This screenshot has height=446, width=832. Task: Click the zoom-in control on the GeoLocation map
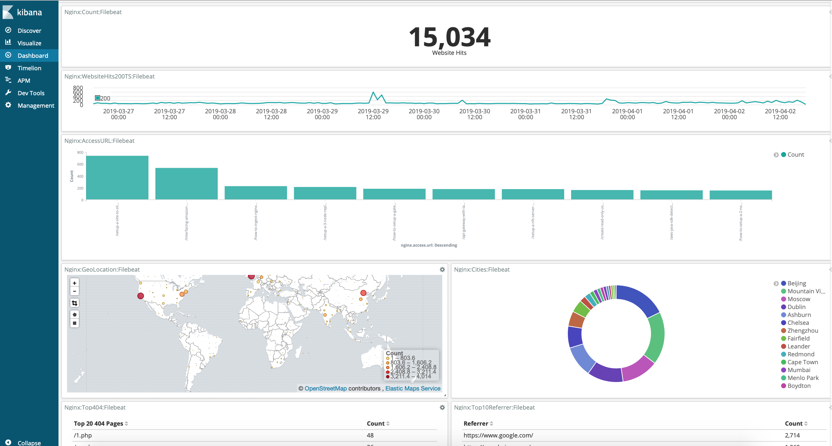click(74, 283)
